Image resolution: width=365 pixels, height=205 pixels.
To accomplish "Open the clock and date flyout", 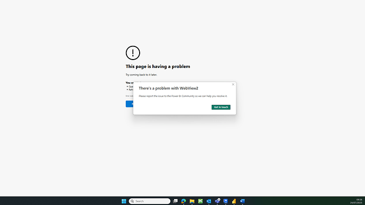I will [x=356, y=201].
